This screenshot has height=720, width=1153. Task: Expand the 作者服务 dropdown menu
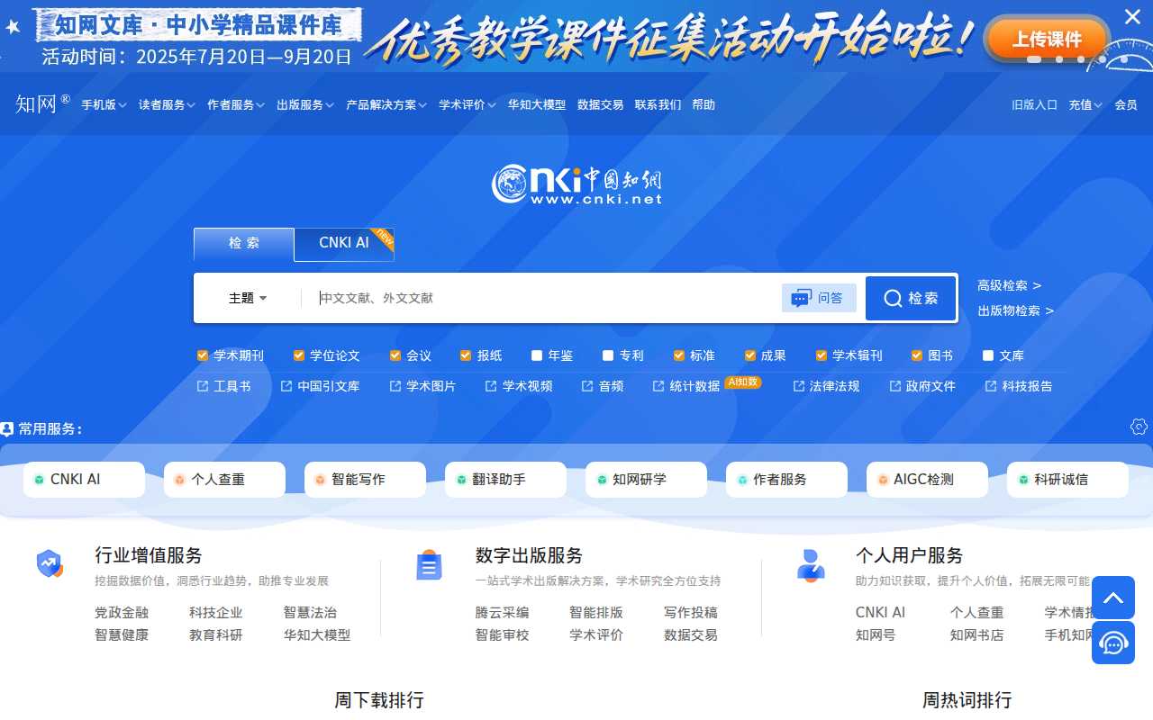coord(236,104)
